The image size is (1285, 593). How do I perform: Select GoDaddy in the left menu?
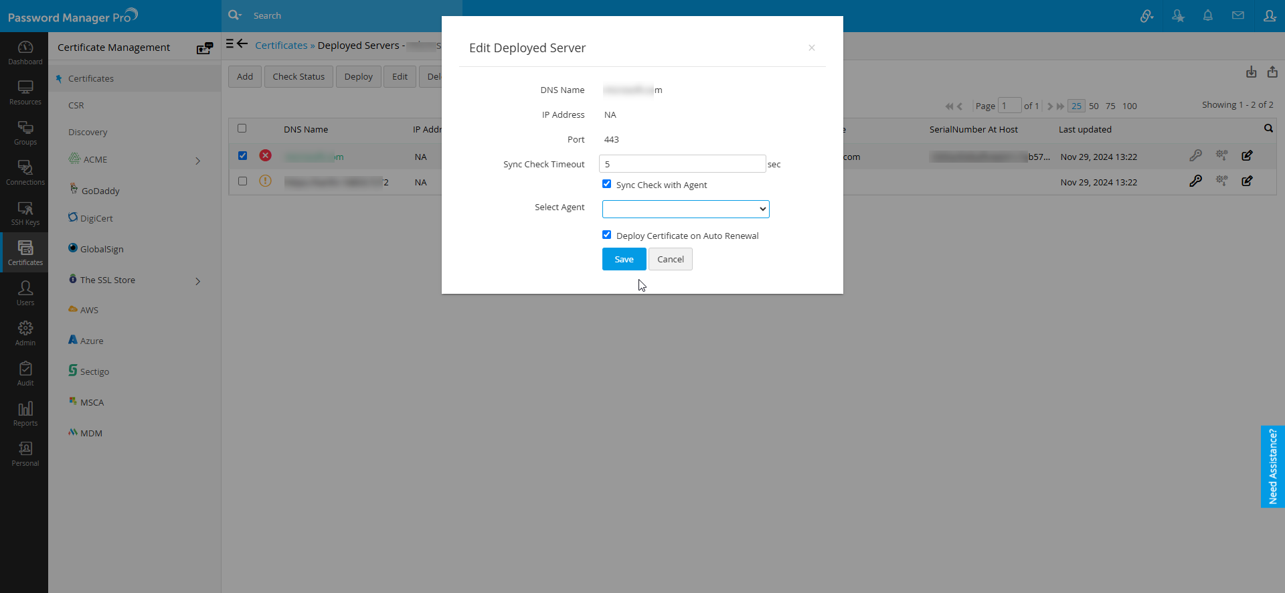[x=100, y=191]
